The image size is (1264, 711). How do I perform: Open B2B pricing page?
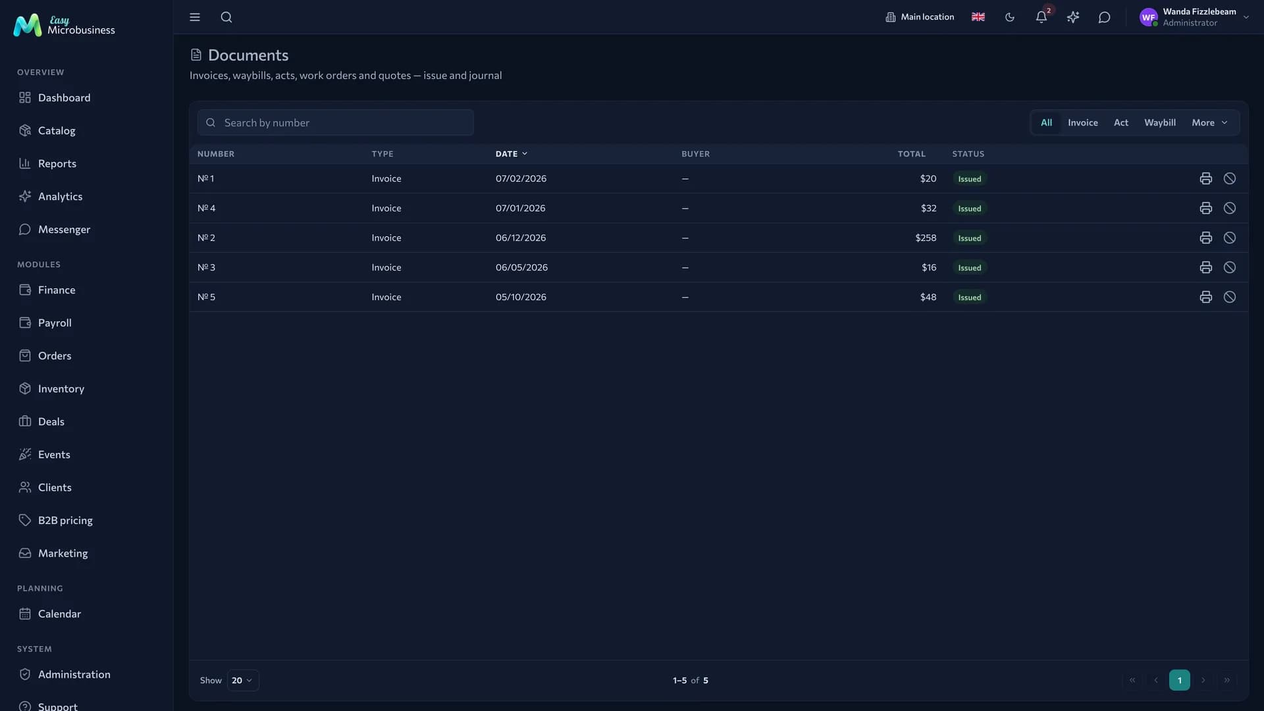pos(86,520)
